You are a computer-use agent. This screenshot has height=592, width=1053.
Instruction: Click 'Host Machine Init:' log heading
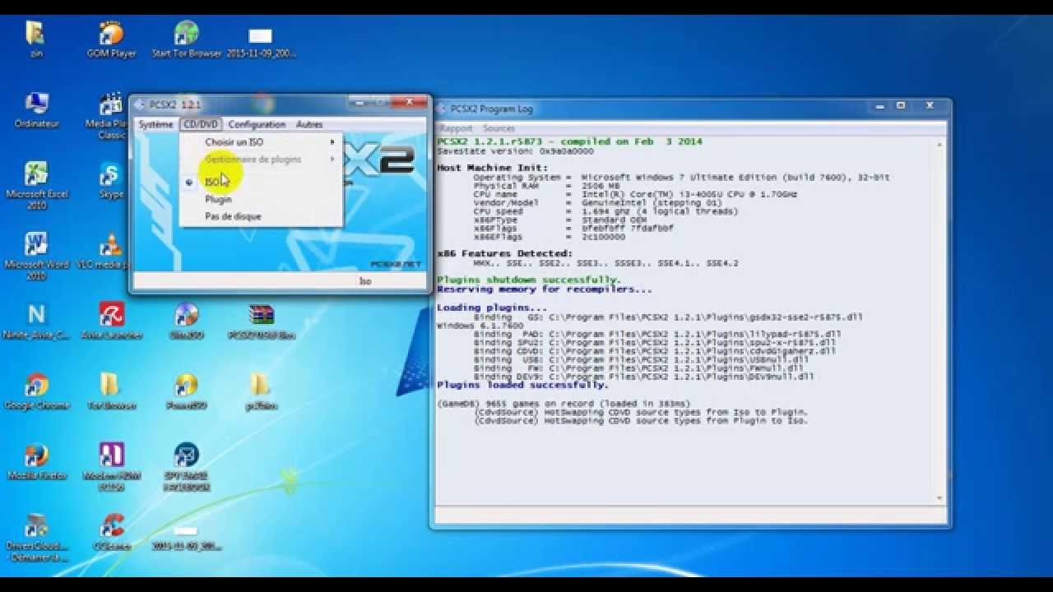coord(492,168)
